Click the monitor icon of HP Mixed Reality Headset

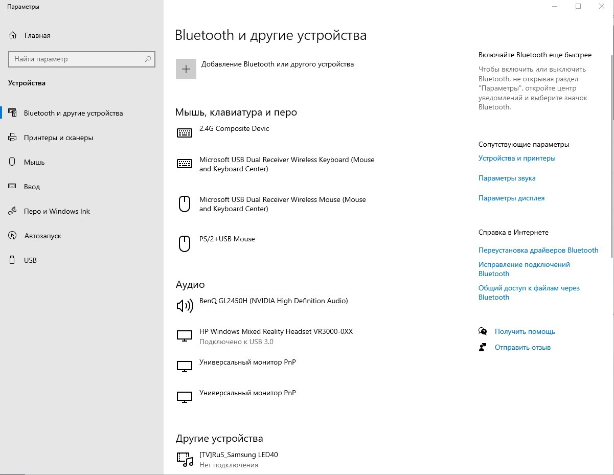click(x=185, y=336)
